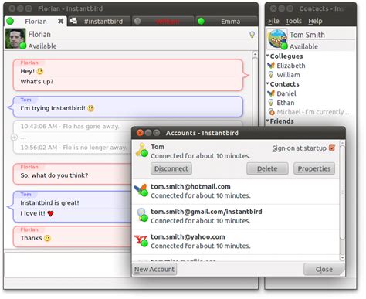Select the Florian conversation tab
The image size is (366, 299).
pyautogui.click(x=36, y=21)
